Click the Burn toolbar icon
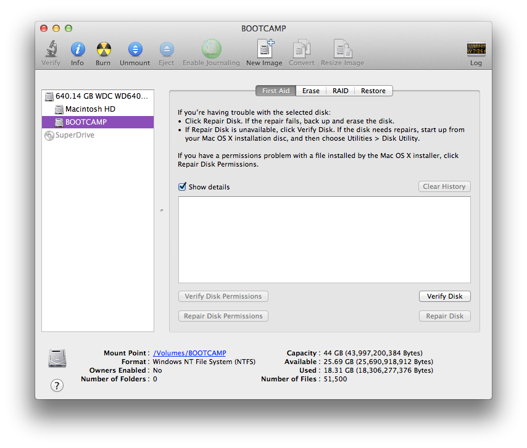Viewport: 527px width, 448px height. pyautogui.click(x=104, y=49)
